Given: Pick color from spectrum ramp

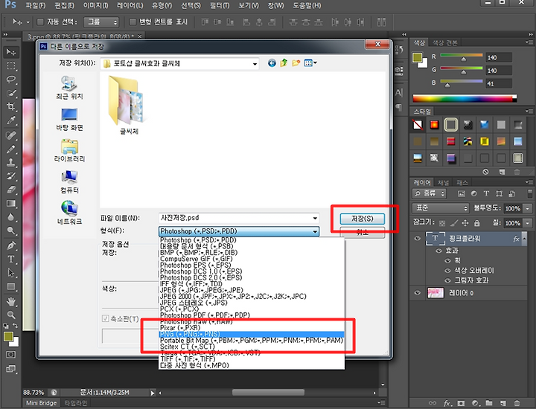Looking at the screenshot, I should pyautogui.click(x=465, y=99).
